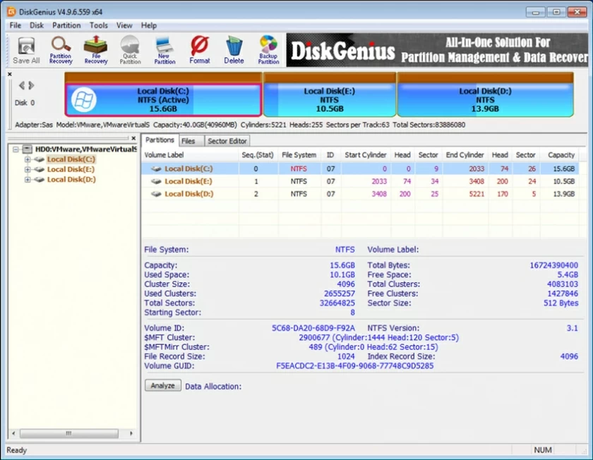Viewport: 593px width, 460px height.
Task: Select the Partition Recovery tool
Action: pyautogui.click(x=61, y=48)
